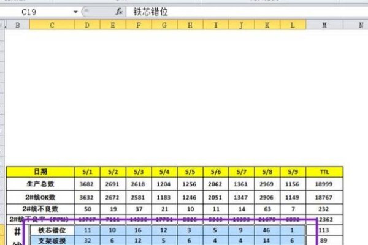Click the 5/4 date cell
Screen dimensions: 368x245
pos(164,172)
